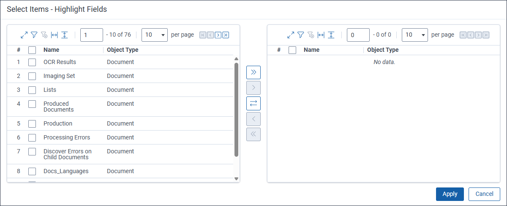507x206 pixels.
Task: Click the '- 10 of 76' count label
Action: pyautogui.click(x=118, y=35)
